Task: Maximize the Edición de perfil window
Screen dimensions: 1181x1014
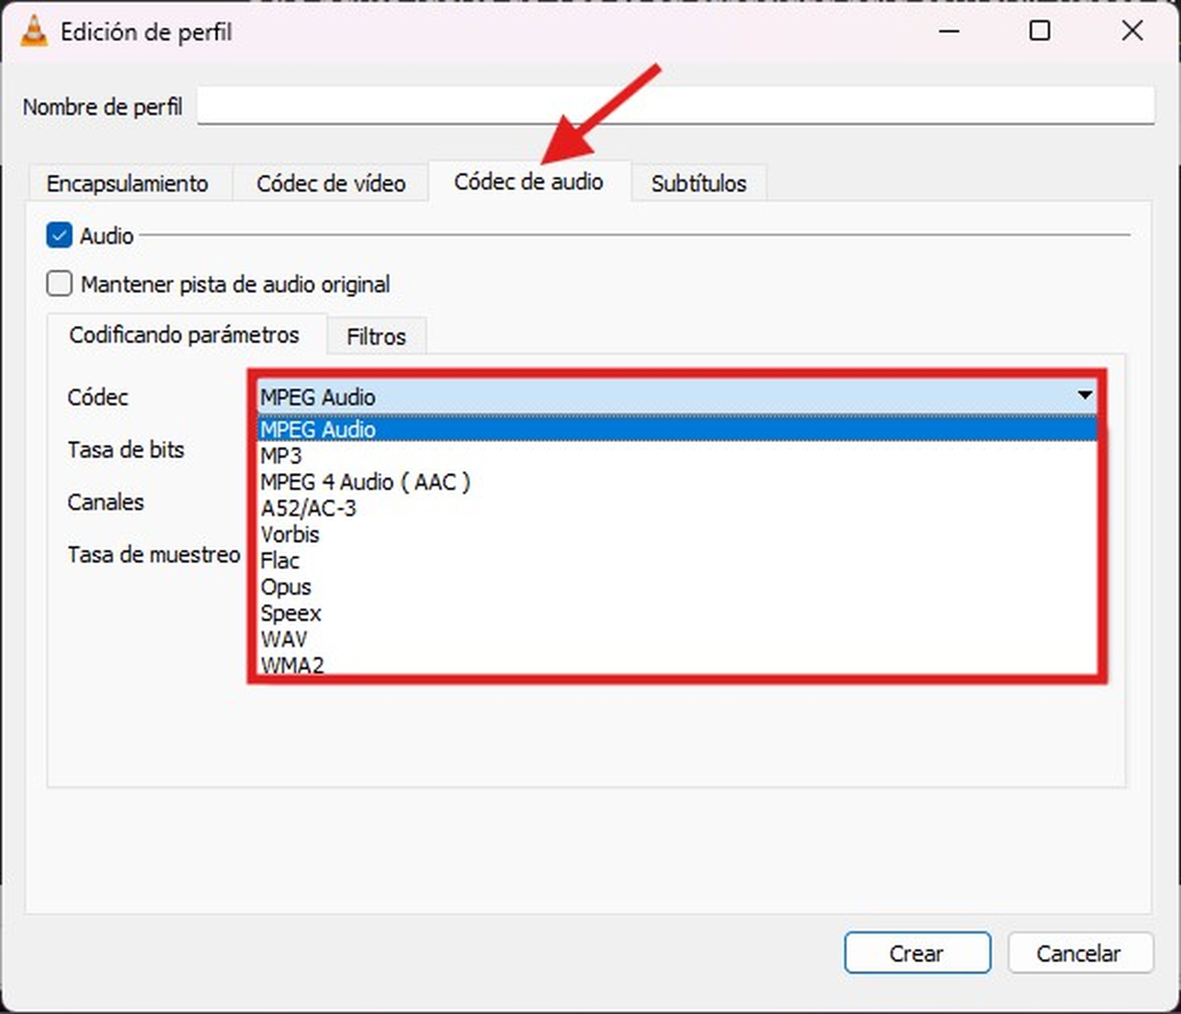Action: pyautogui.click(x=1040, y=31)
